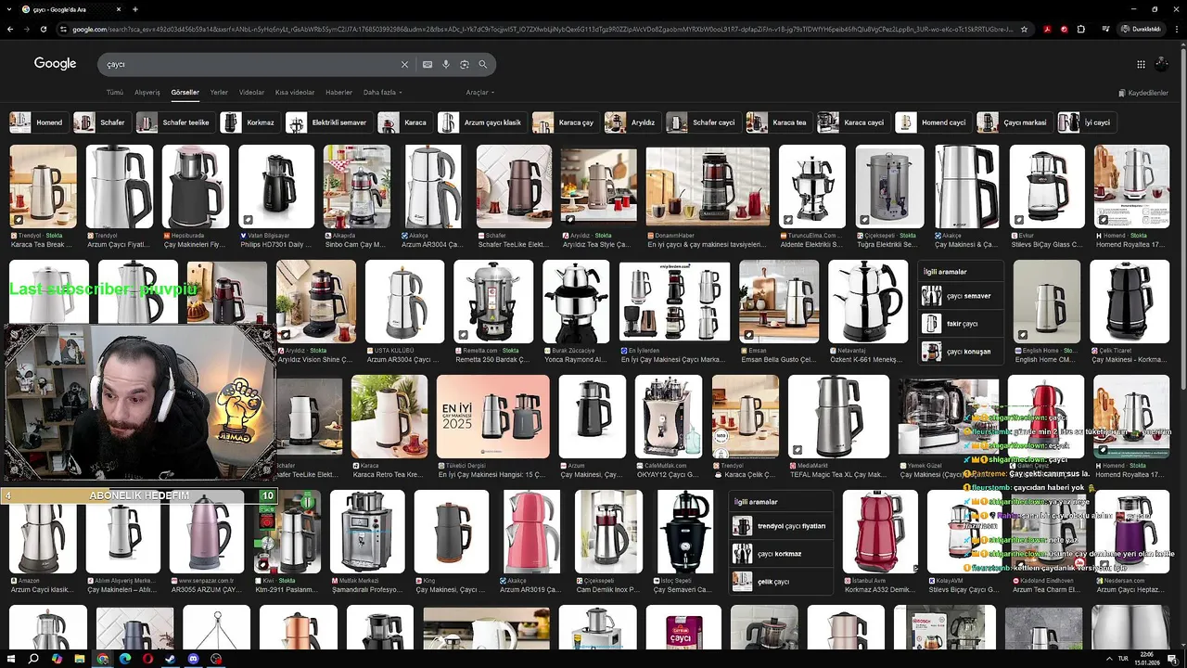Screen dimensions: 1187x668
Task: Select related search trendyol çaycı fiyatları
Action: 781,526
